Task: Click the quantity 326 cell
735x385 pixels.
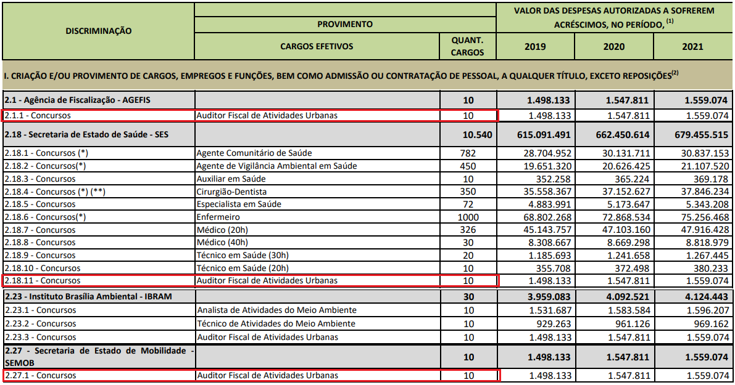Action: click(x=468, y=230)
